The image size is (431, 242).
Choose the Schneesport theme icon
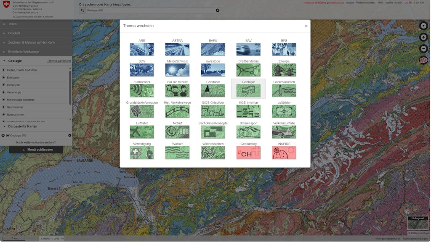(x=248, y=132)
